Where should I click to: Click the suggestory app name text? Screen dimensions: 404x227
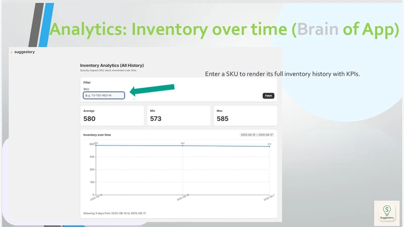(24, 52)
